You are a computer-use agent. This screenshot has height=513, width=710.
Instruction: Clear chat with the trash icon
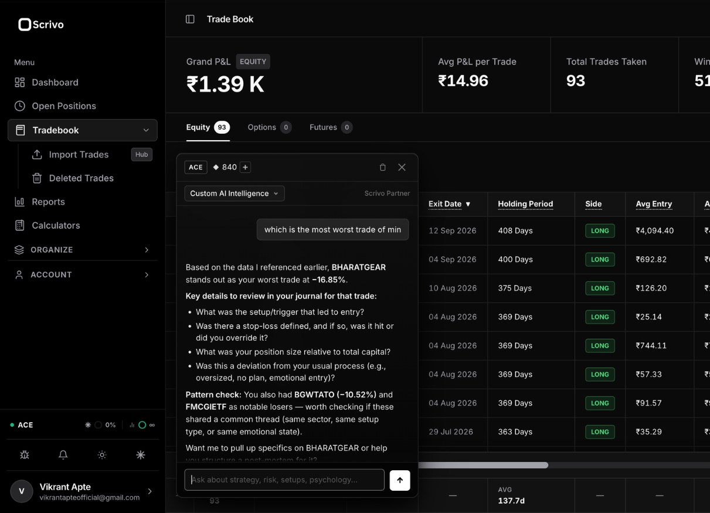tap(383, 167)
